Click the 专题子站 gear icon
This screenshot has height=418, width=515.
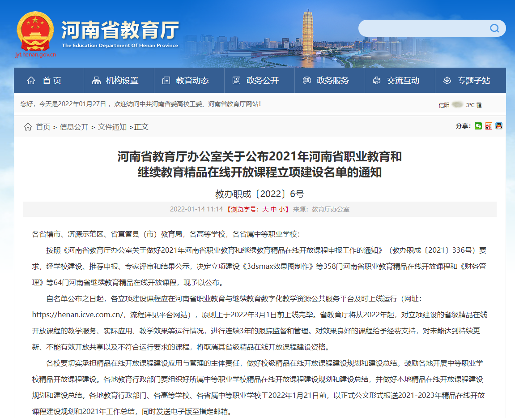447,81
